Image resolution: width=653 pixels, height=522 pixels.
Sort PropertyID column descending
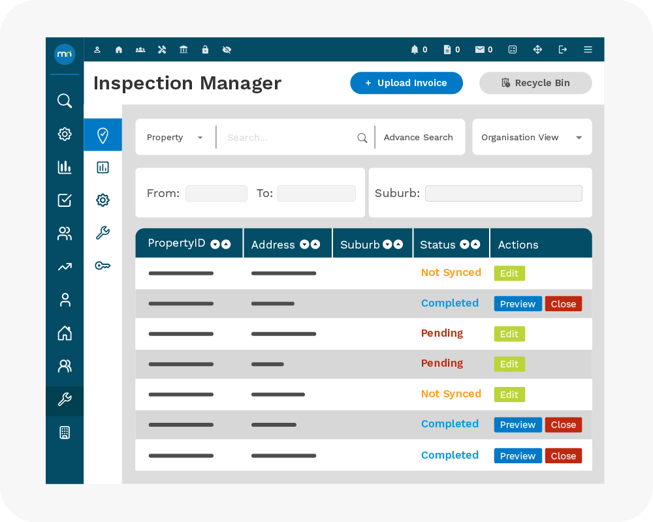click(215, 244)
